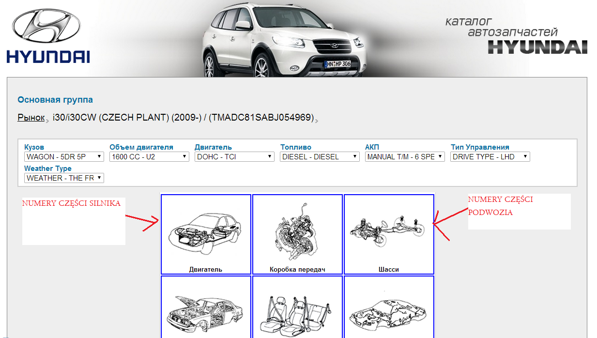This screenshot has height=338, width=597.
Task: Open the Шасси chassis group tile
Action: pos(389,234)
